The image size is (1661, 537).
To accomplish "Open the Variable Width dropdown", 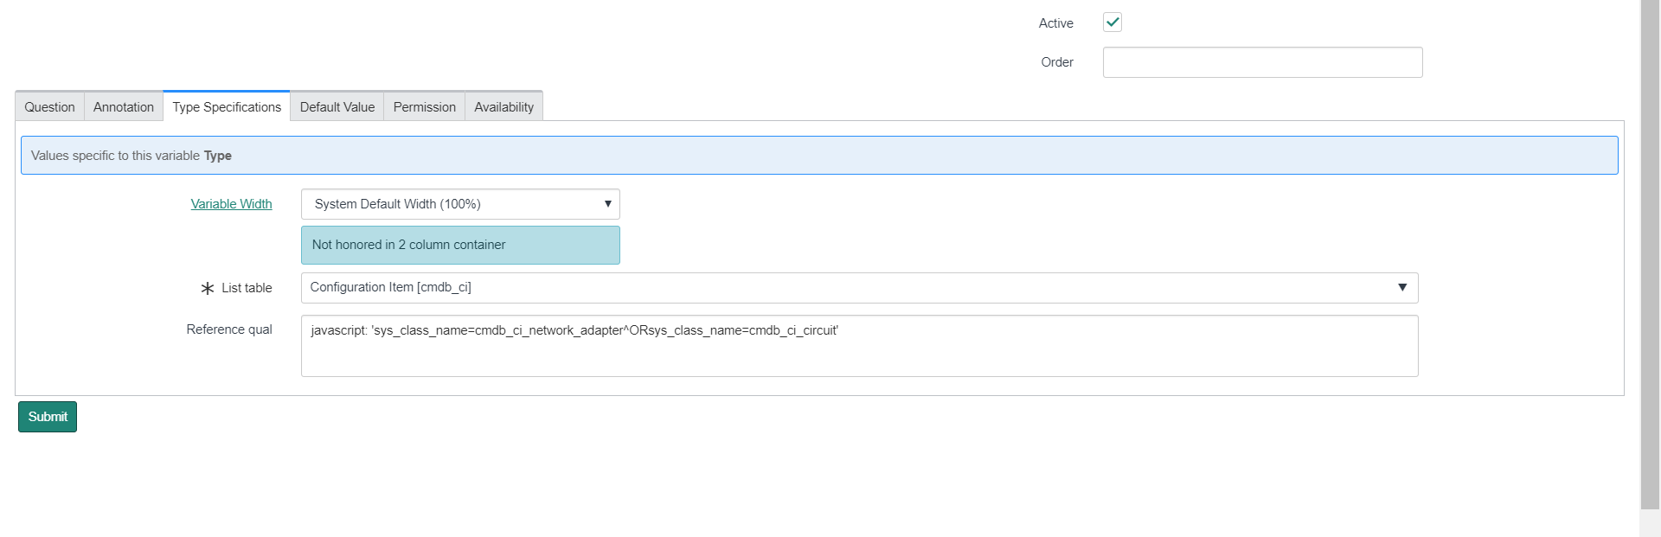I will (x=460, y=204).
